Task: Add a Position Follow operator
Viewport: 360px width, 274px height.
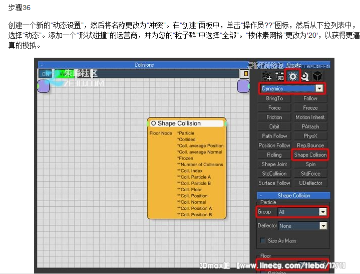Action: tap(274, 146)
